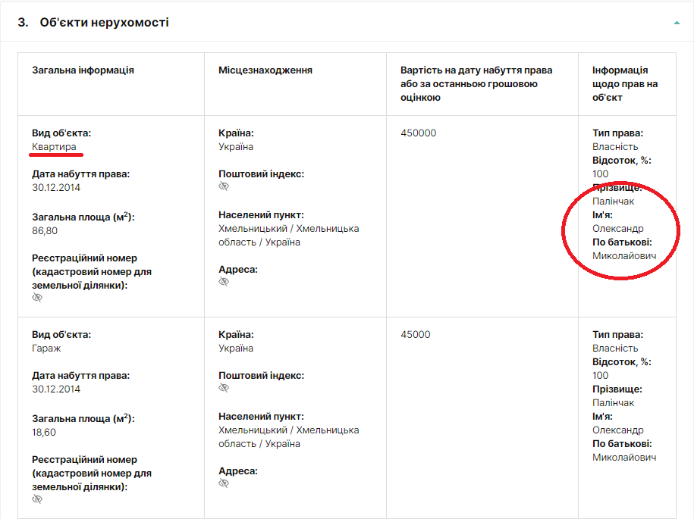Click the underlined Квартира object type
The image size is (694, 519).
pos(54,147)
